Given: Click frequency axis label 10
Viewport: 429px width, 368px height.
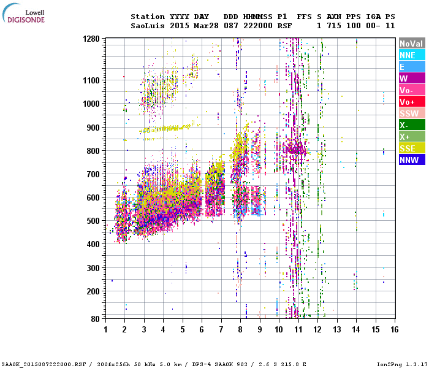Looking at the screenshot, I should click(279, 330).
